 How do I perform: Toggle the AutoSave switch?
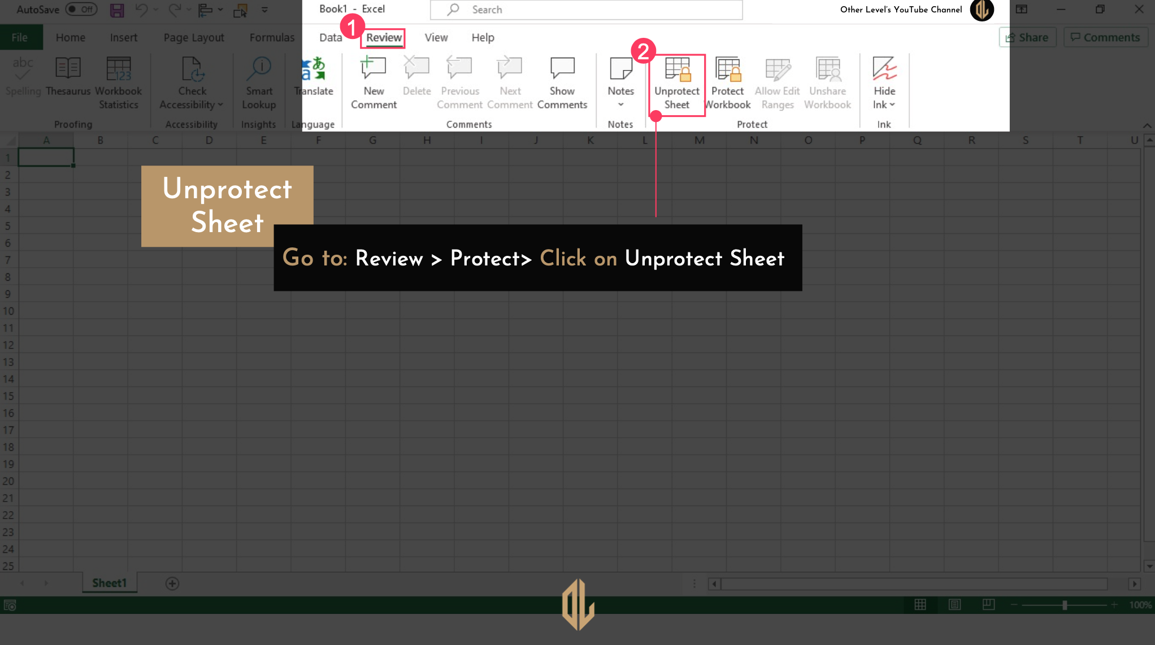(81, 10)
